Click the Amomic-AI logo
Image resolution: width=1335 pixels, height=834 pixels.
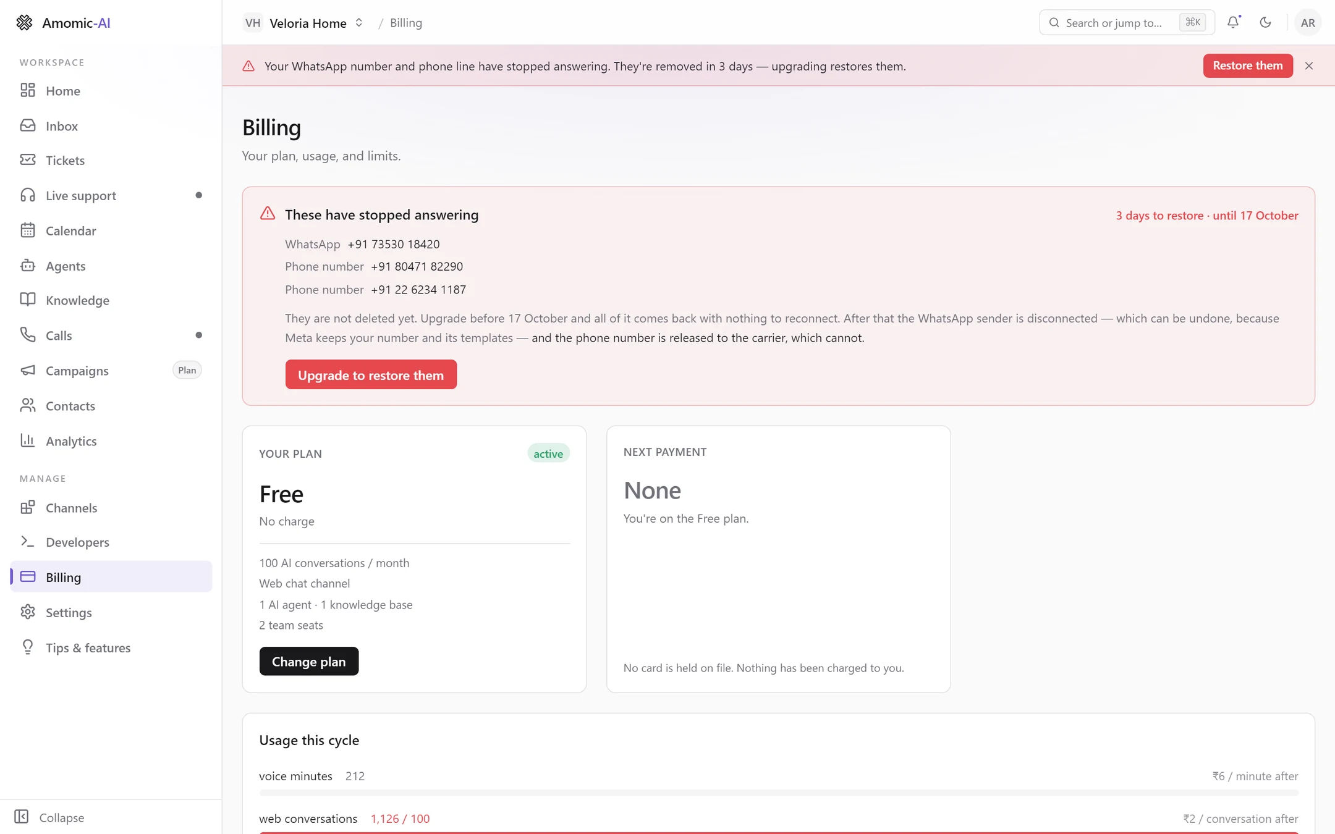(x=63, y=23)
